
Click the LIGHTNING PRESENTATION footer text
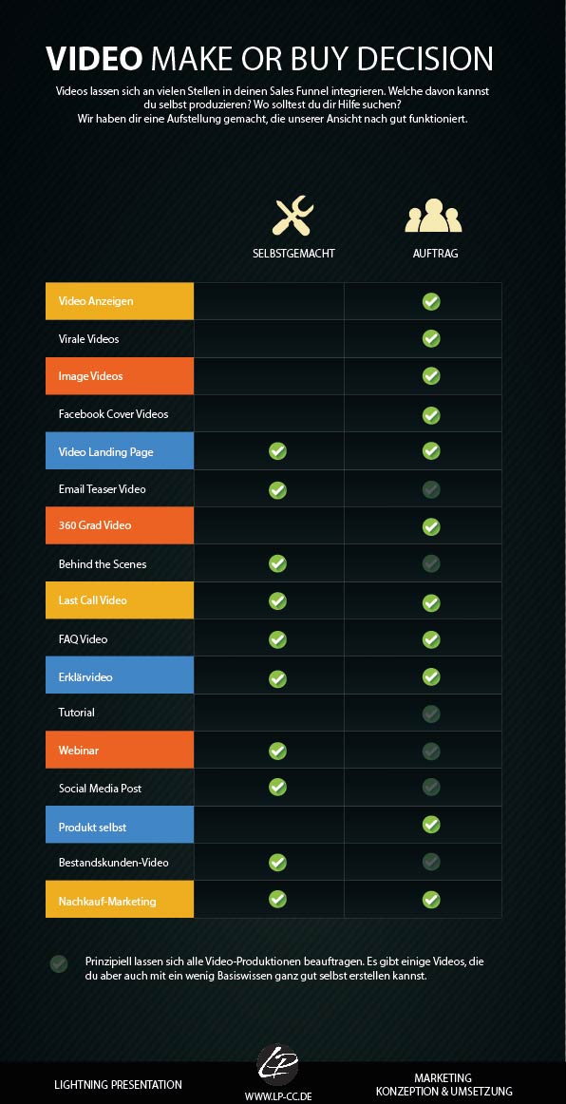(x=119, y=1085)
